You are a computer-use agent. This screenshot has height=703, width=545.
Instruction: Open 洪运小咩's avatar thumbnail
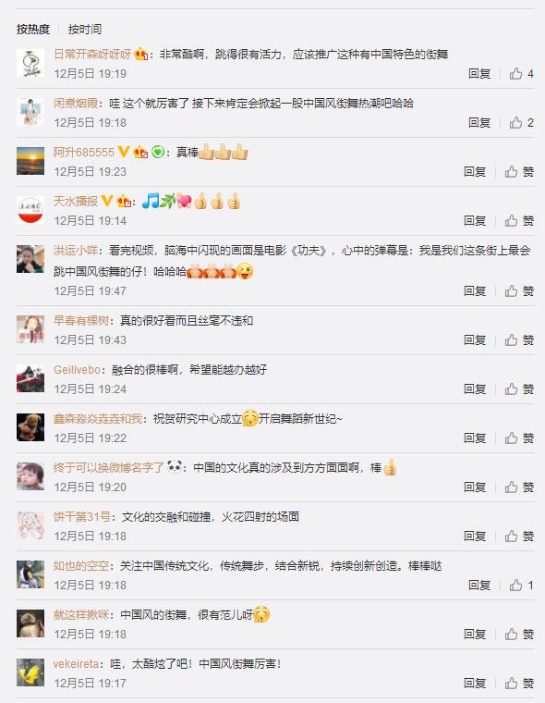30,259
